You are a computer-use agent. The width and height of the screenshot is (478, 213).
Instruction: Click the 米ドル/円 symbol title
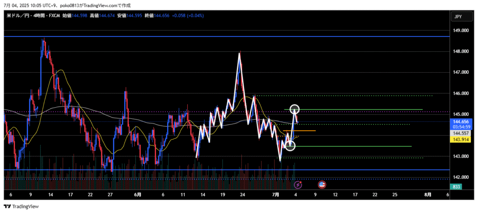(18, 15)
